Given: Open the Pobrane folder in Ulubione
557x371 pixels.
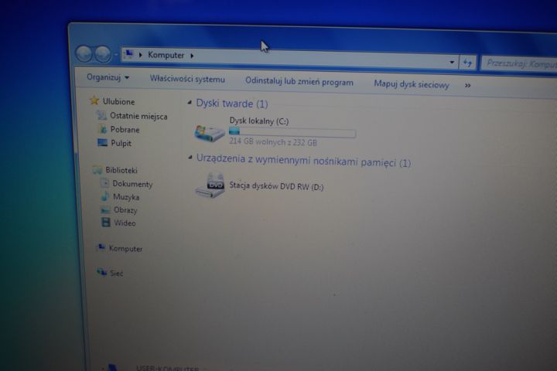Looking at the screenshot, I should pos(124,129).
